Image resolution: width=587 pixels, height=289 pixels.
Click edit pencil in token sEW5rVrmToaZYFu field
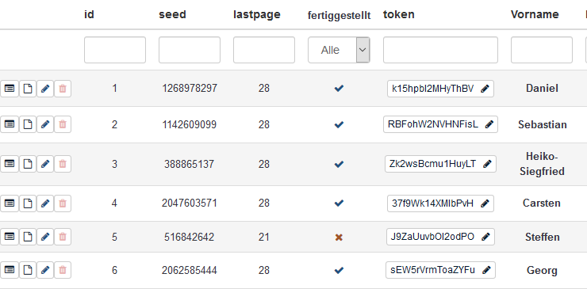pos(486,270)
